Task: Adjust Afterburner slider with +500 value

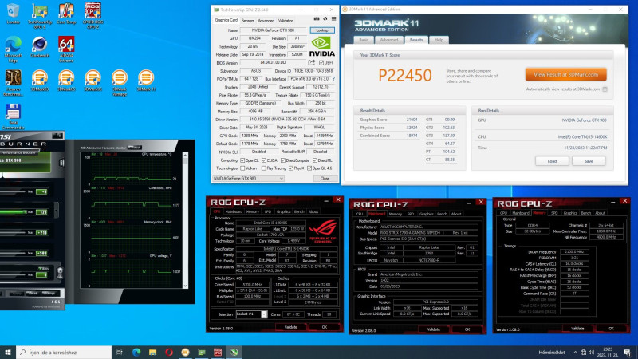Action: 13,253
